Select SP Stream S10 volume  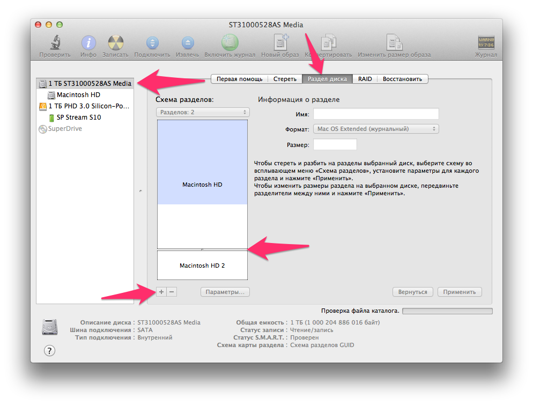coord(85,117)
